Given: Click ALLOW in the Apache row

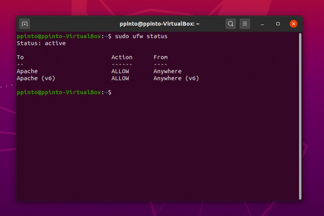Looking at the screenshot, I should 120,71.
